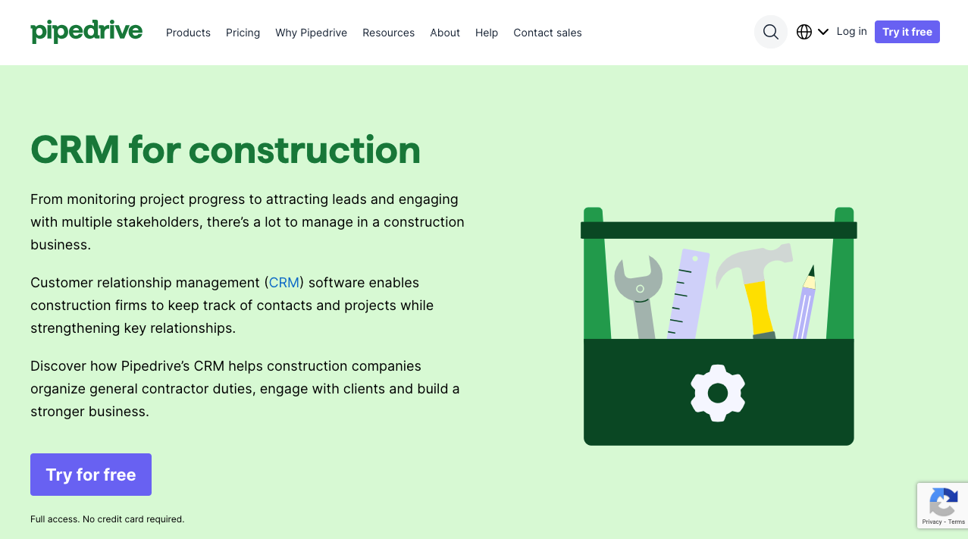The image size is (968, 539).
Task: Click the globe language icon
Action: [804, 32]
